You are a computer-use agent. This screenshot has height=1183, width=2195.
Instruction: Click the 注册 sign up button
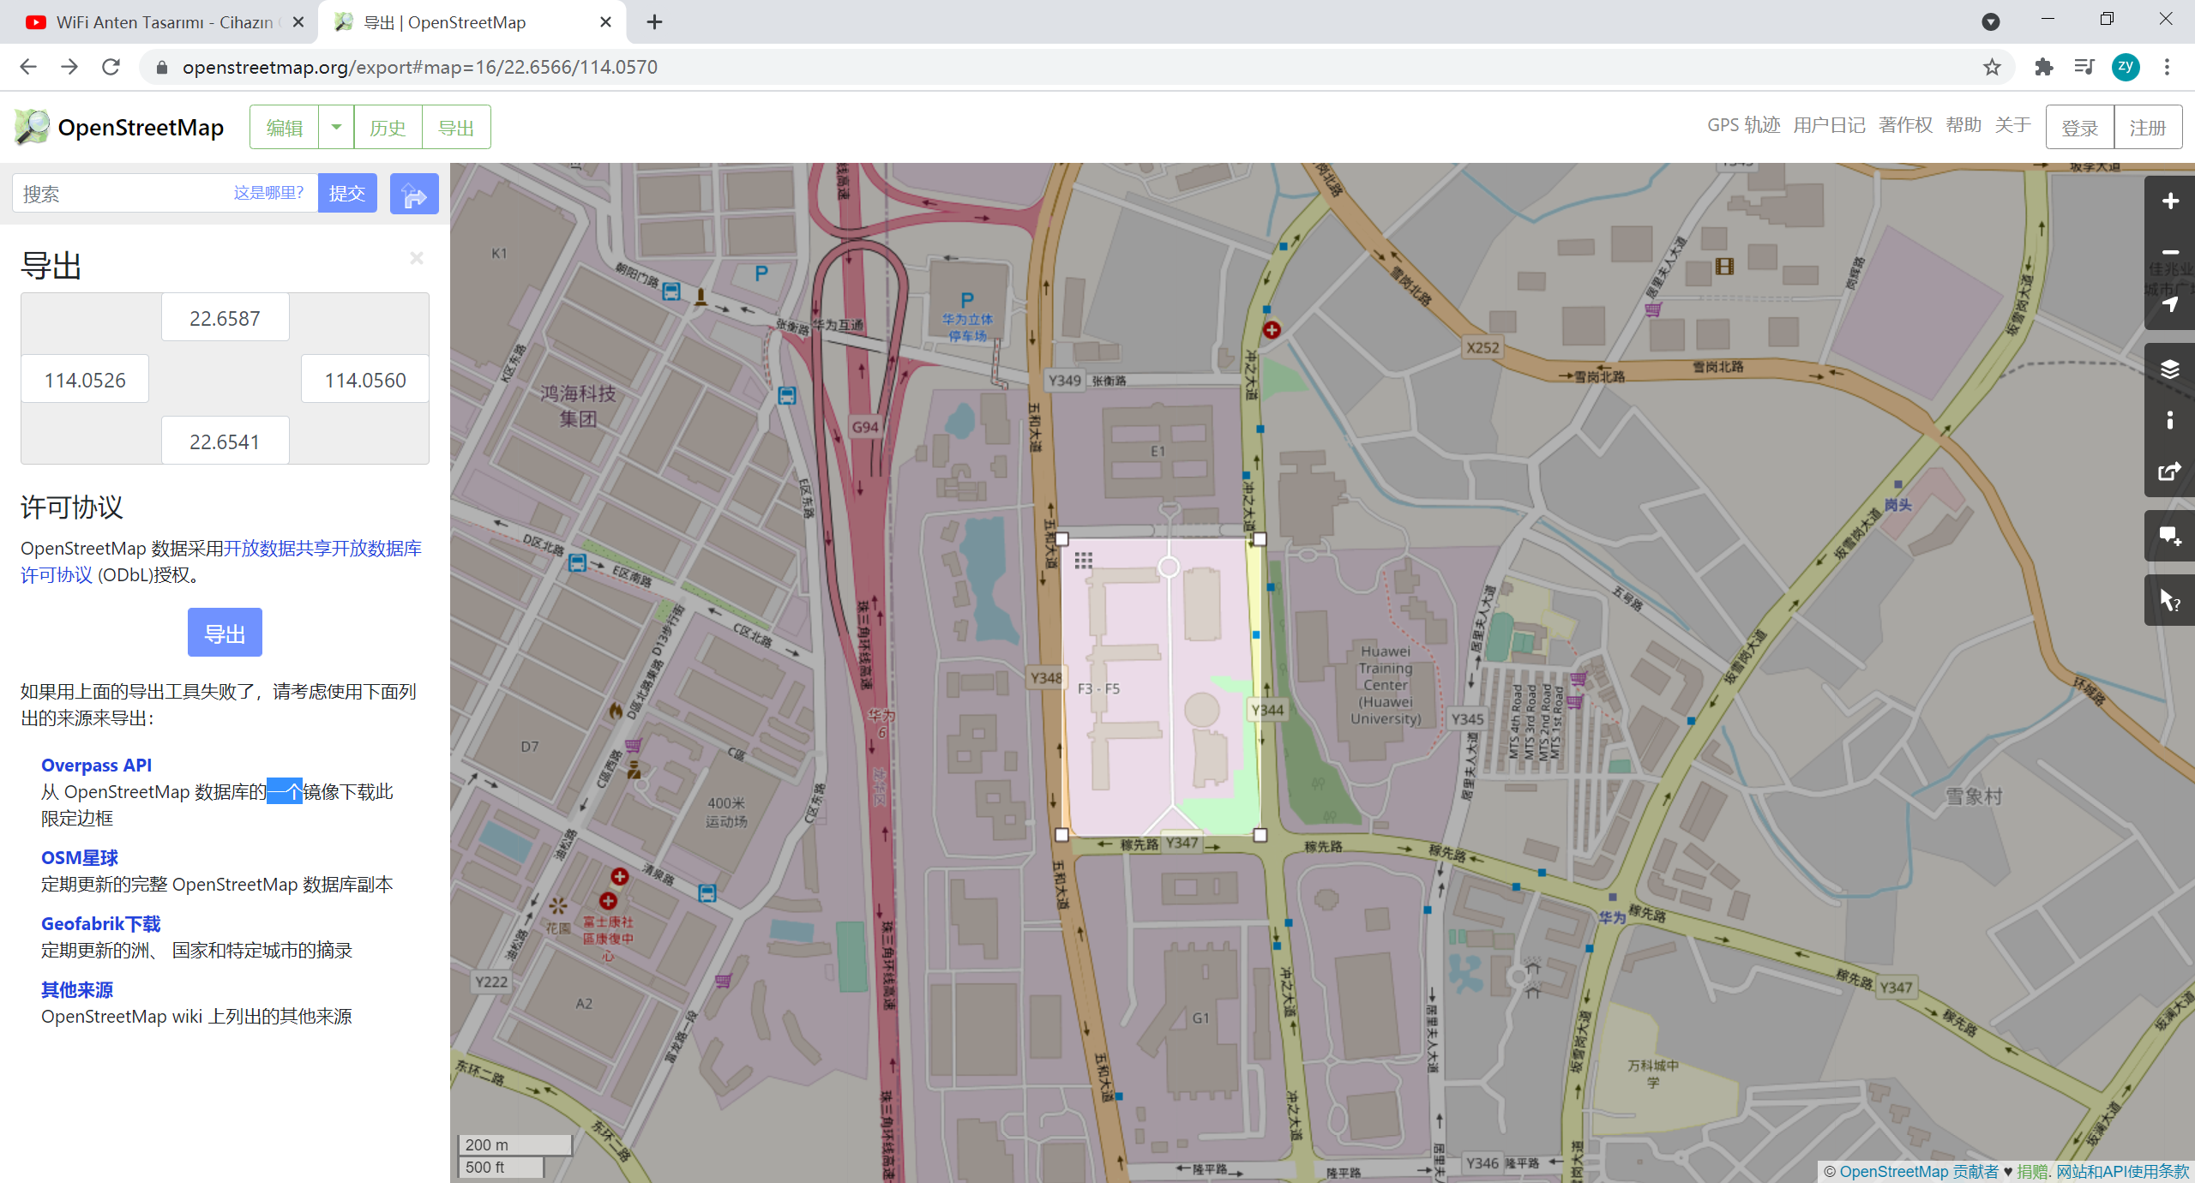[x=2148, y=127]
